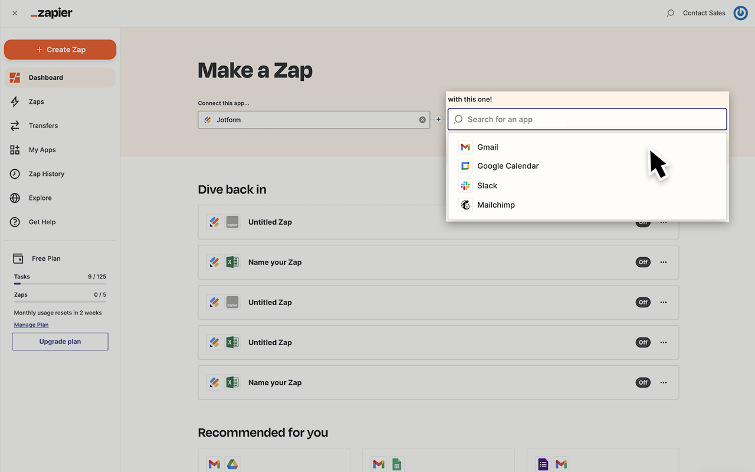Click in the Search for an app field
Image resolution: width=755 pixels, height=472 pixels.
tap(587, 119)
